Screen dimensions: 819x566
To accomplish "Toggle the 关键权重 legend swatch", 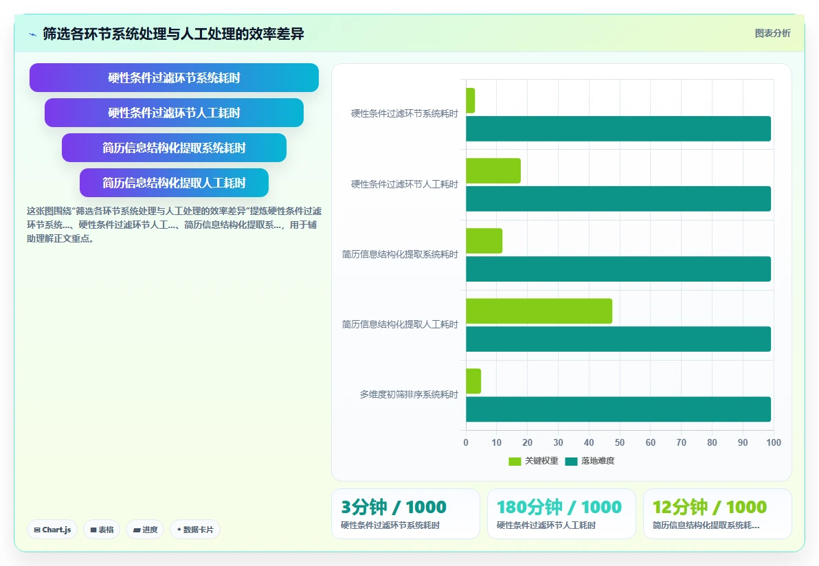I will point(515,461).
